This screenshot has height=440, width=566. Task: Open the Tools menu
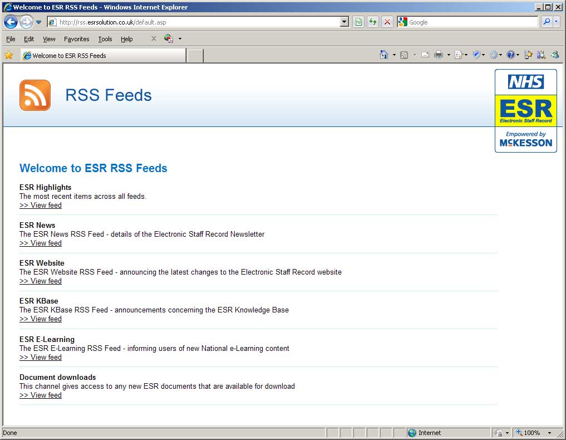(x=105, y=39)
